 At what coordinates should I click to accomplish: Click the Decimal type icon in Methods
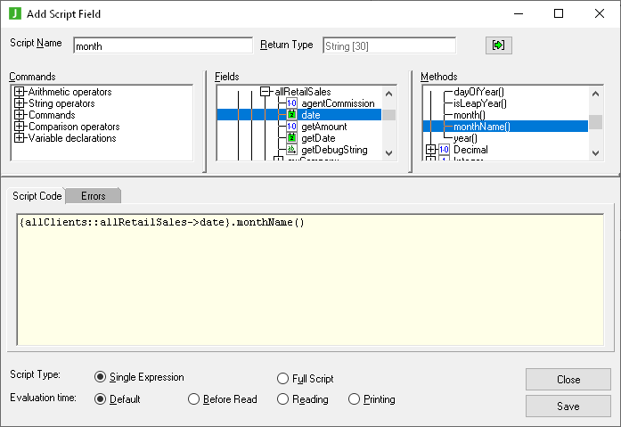[444, 150]
